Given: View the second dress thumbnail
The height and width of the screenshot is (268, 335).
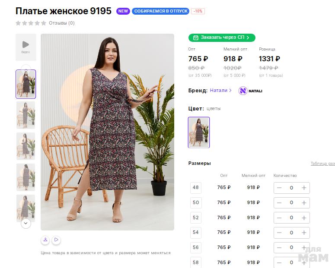Looking at the screenshot, I should click(26, 115).
